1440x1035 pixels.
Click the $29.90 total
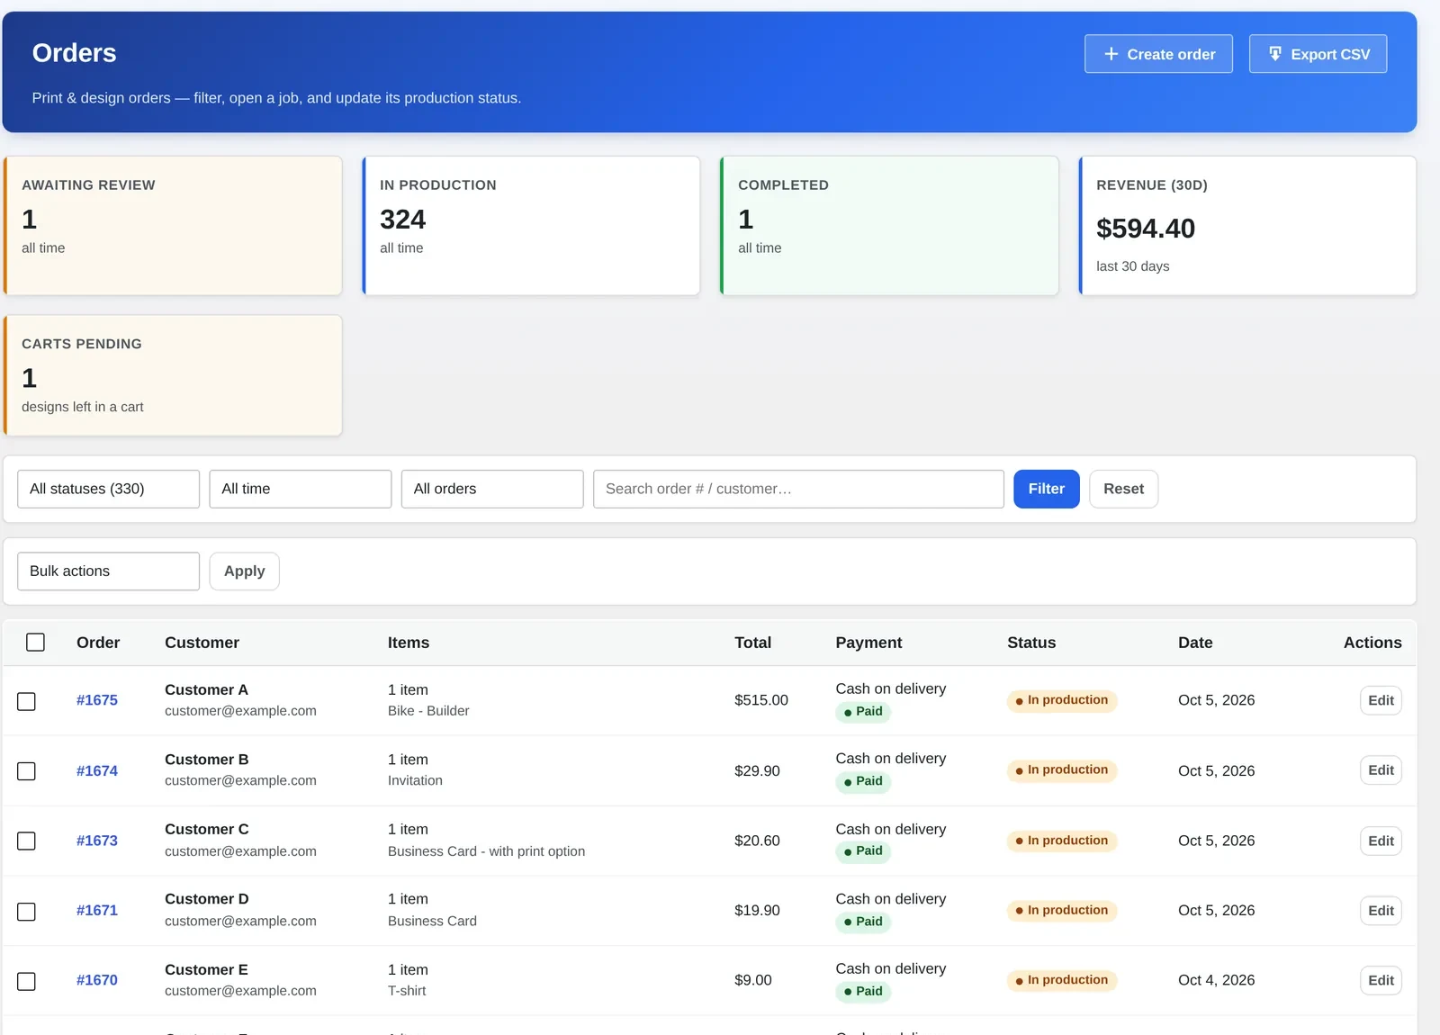click(757, 770)
